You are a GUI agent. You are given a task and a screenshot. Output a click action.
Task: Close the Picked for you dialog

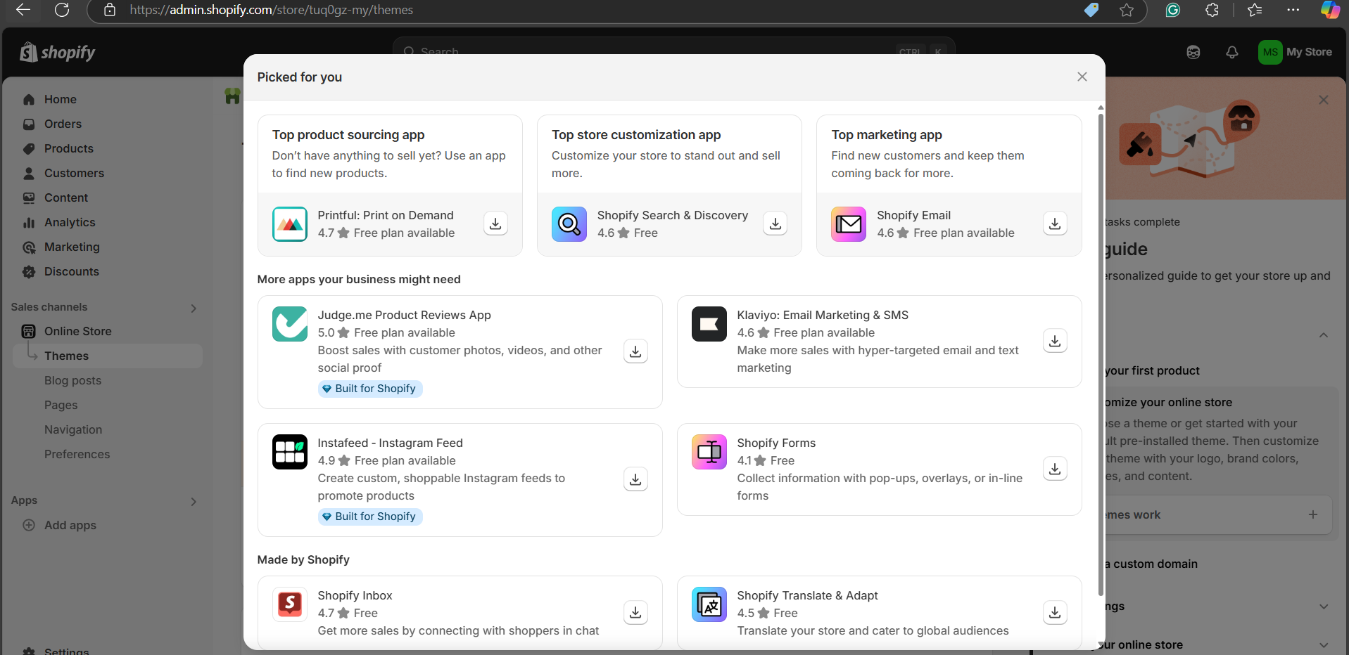(x=1082, y=77)
